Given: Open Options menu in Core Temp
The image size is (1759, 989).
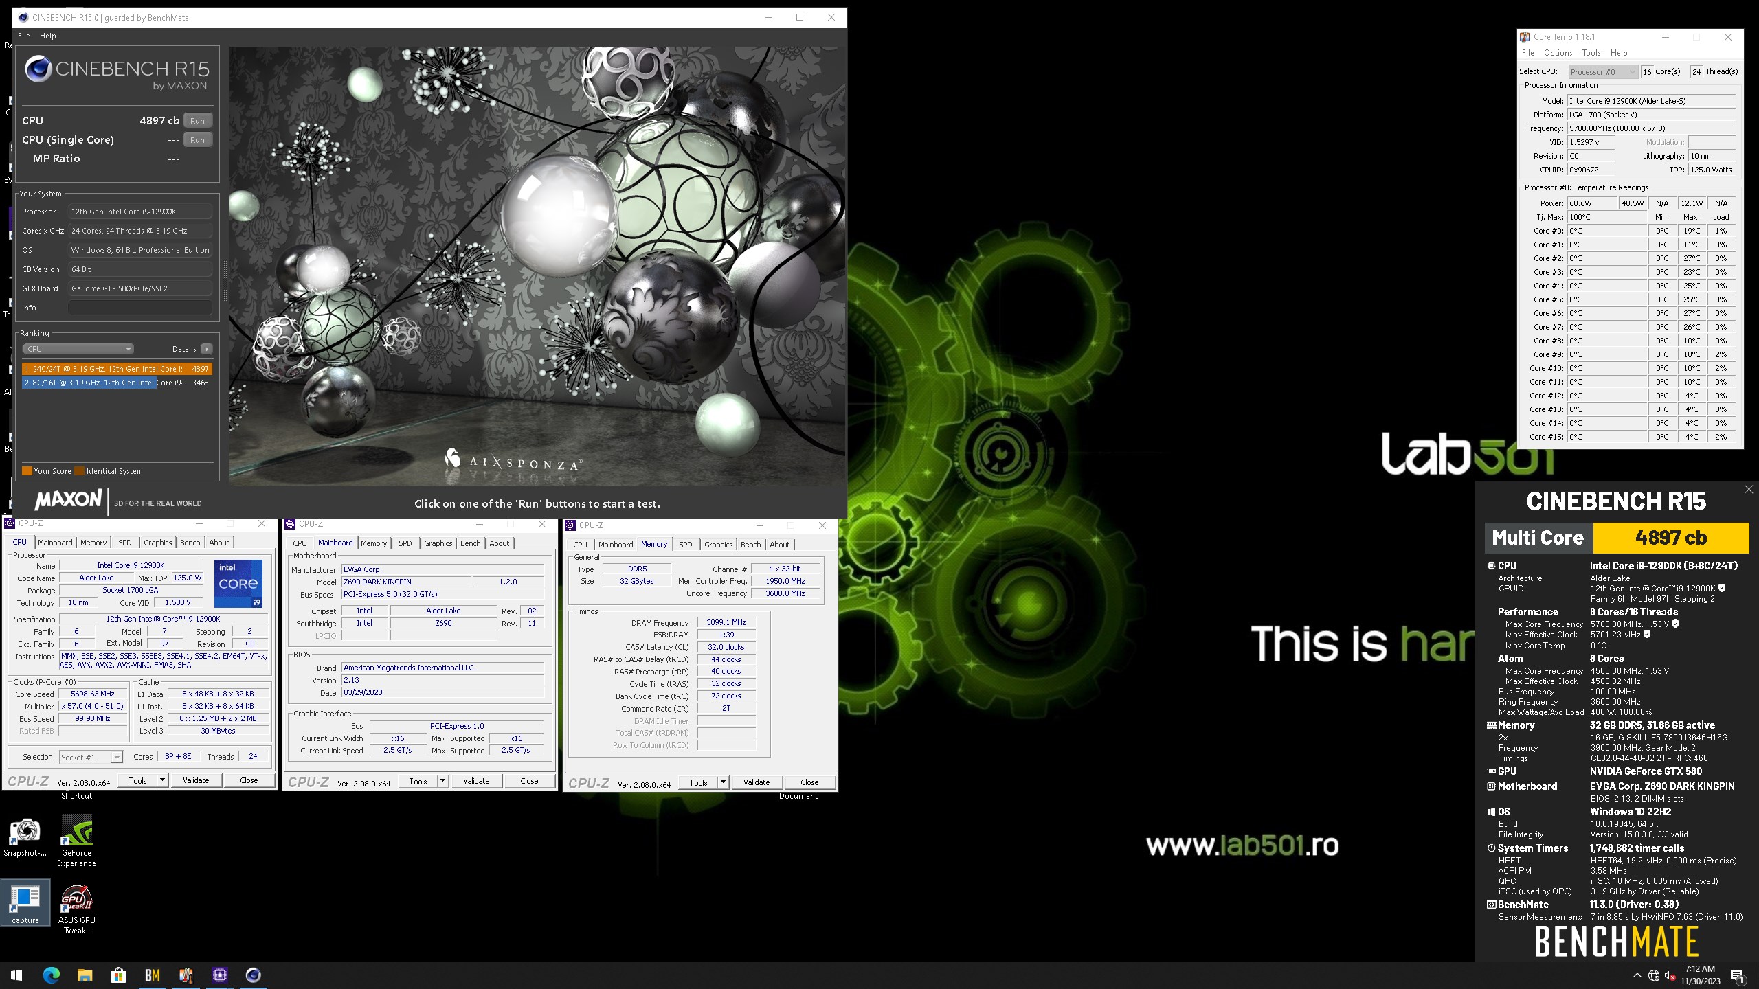Looking at the screenshot, I should (1558, 53).
